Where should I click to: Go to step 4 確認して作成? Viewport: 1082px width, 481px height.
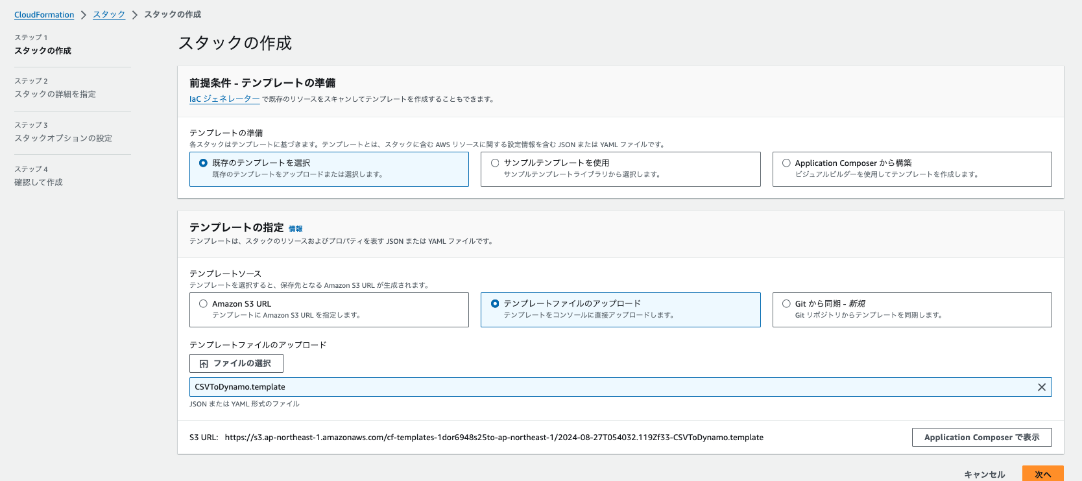click(38, 183)
